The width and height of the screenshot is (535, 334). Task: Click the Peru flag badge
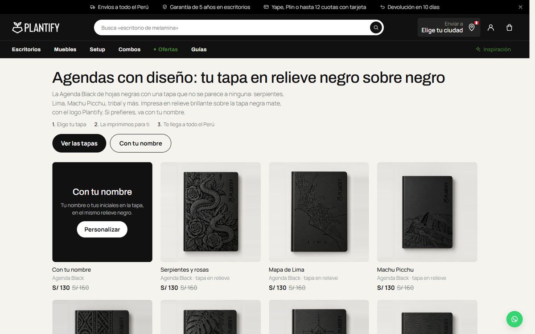[x=477, y=22]
